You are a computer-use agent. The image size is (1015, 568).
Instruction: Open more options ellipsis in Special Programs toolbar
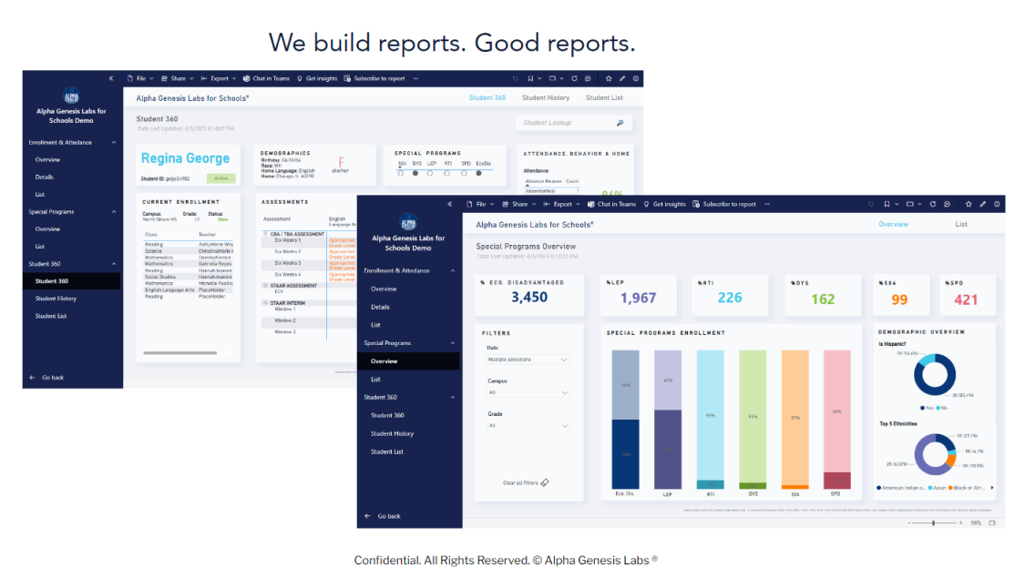(x=767, y=204)
